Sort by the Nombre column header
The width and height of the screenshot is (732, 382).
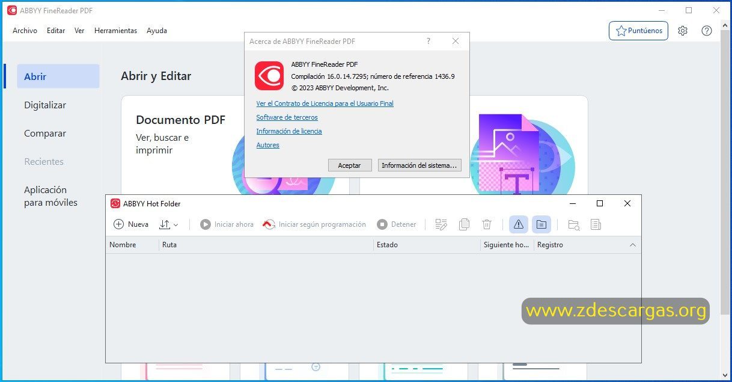[x=133, y=245]
